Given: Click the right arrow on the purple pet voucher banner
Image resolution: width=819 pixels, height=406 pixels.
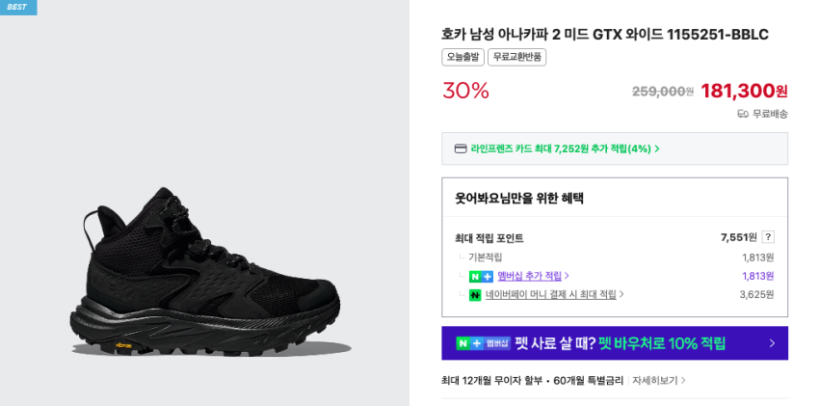Looking at the screenshot, I should click(772, 343).
